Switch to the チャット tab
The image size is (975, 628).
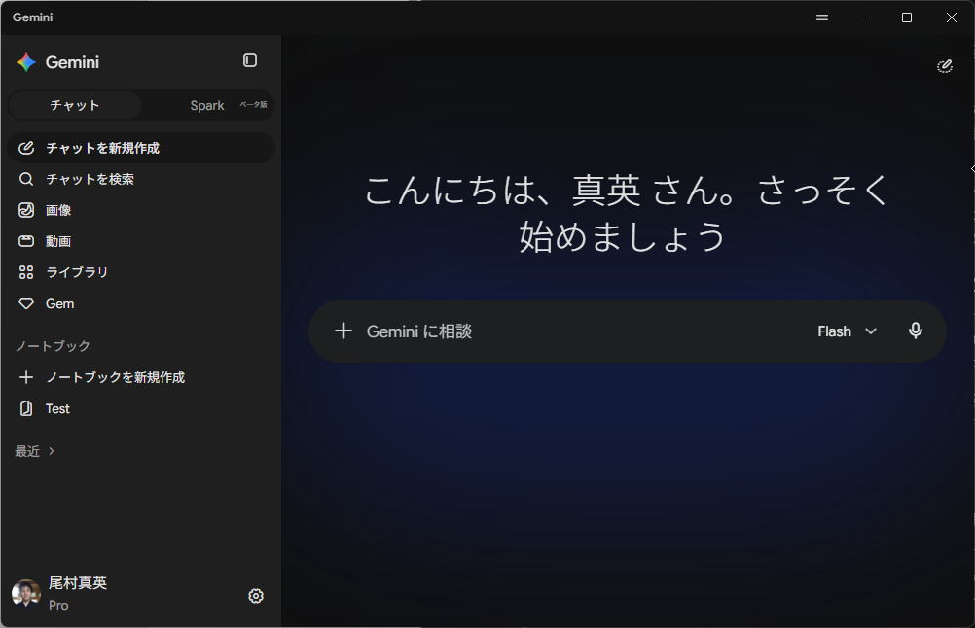coord(75,105)
